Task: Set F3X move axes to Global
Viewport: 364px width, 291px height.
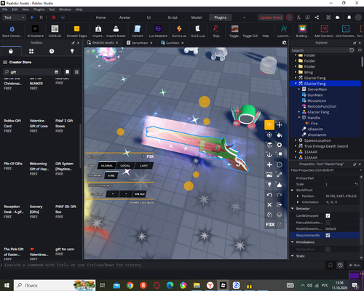Action: [x=107, y=166]
